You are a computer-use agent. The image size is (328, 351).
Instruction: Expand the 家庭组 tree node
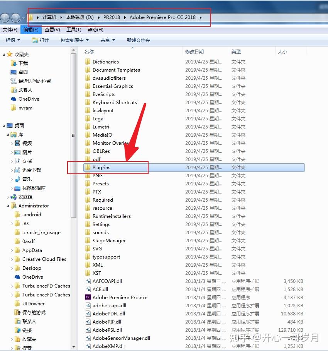(8, 197)
